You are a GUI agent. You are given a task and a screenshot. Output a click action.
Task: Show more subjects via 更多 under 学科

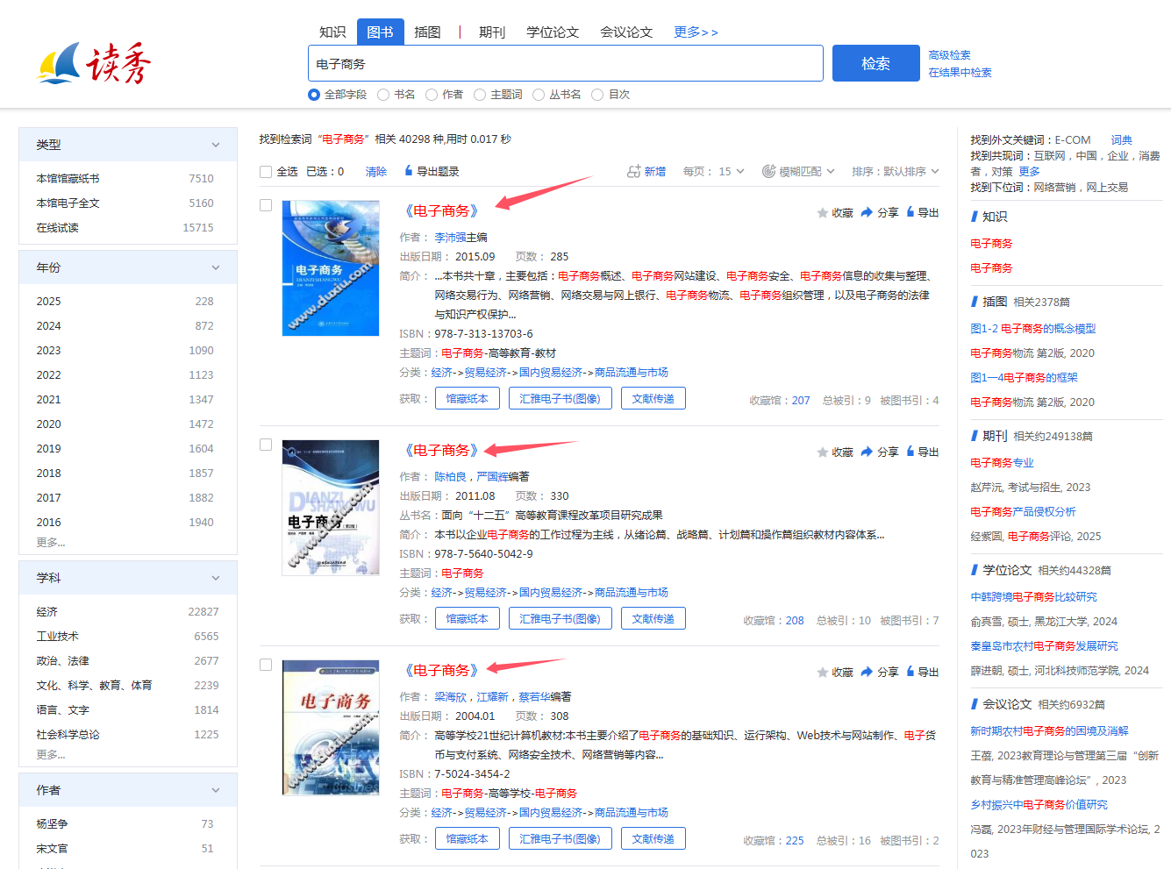tap(51, 754)
